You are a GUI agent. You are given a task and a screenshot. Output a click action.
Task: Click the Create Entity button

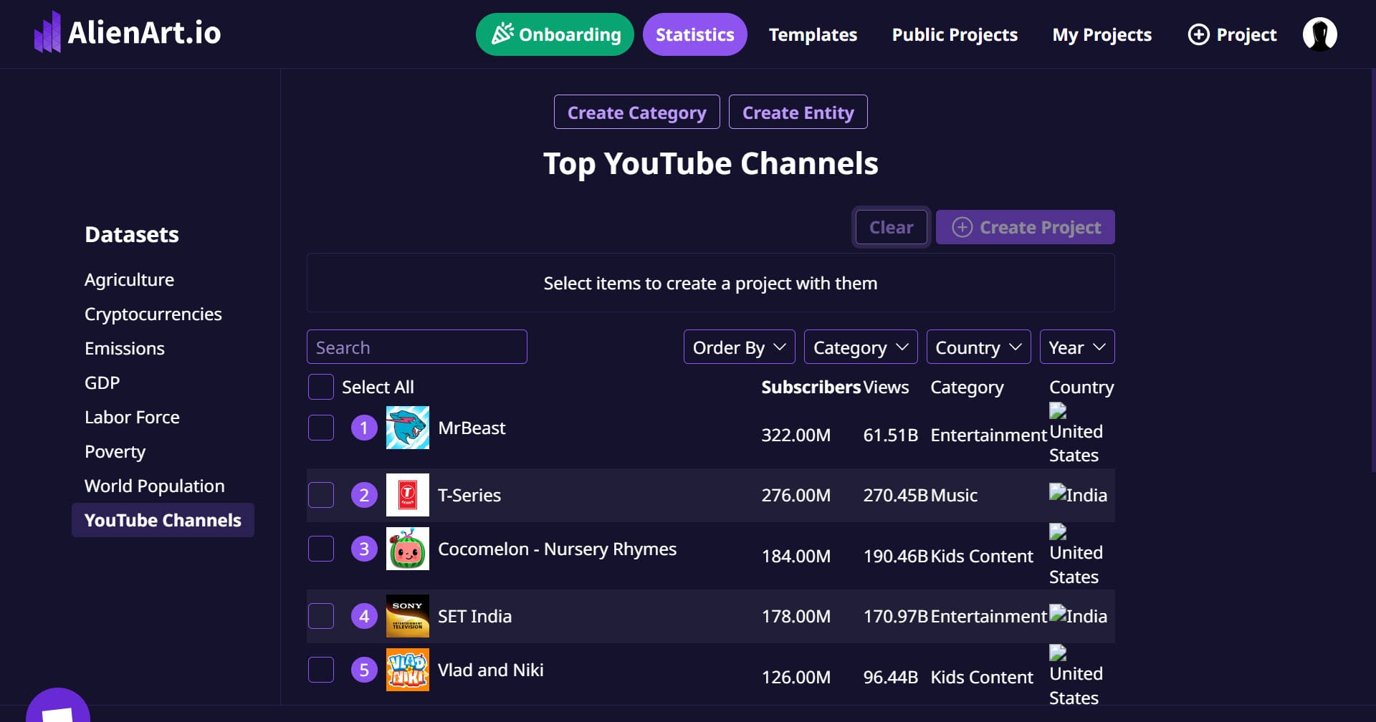[798, 112]
